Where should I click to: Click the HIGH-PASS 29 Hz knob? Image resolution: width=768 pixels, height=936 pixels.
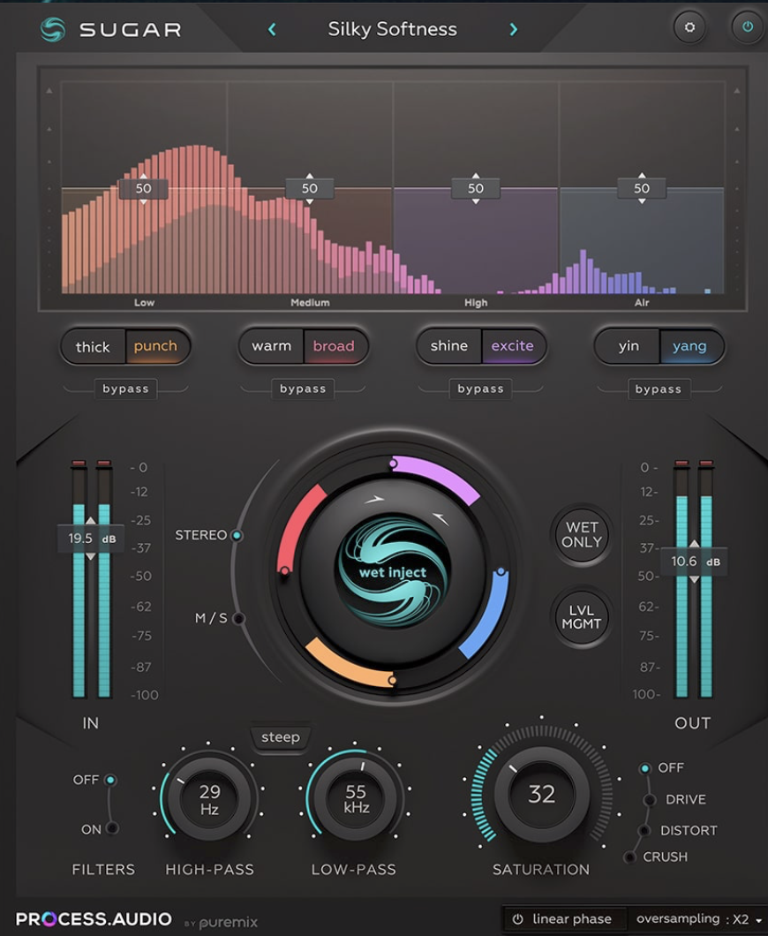click(x=209, y=799)
